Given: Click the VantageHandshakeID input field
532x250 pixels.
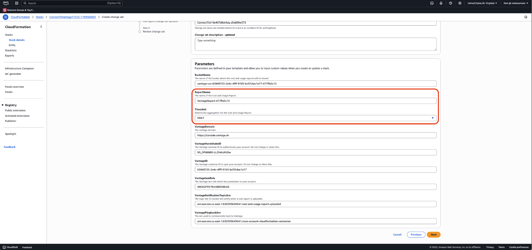Looking at the screenshot, I should point(316,152).
